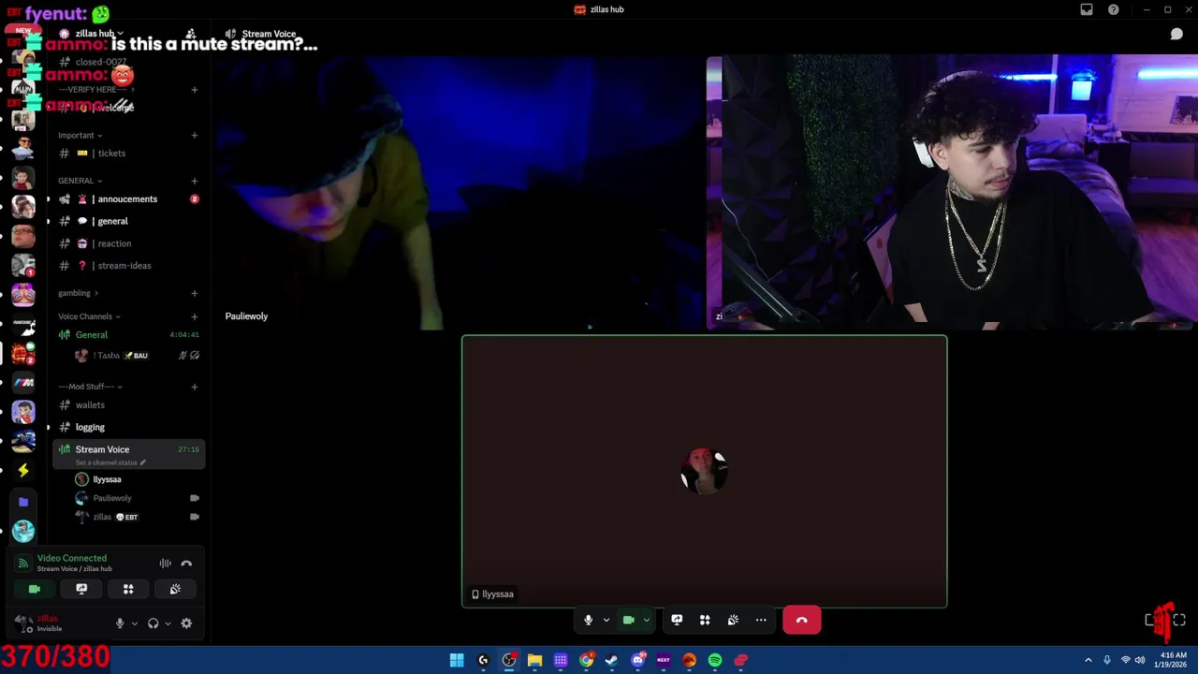Start an activity from Video Connected panel
Viewport: 1198px width, 674px height.
pyautogui.click(x=128, y=589)
